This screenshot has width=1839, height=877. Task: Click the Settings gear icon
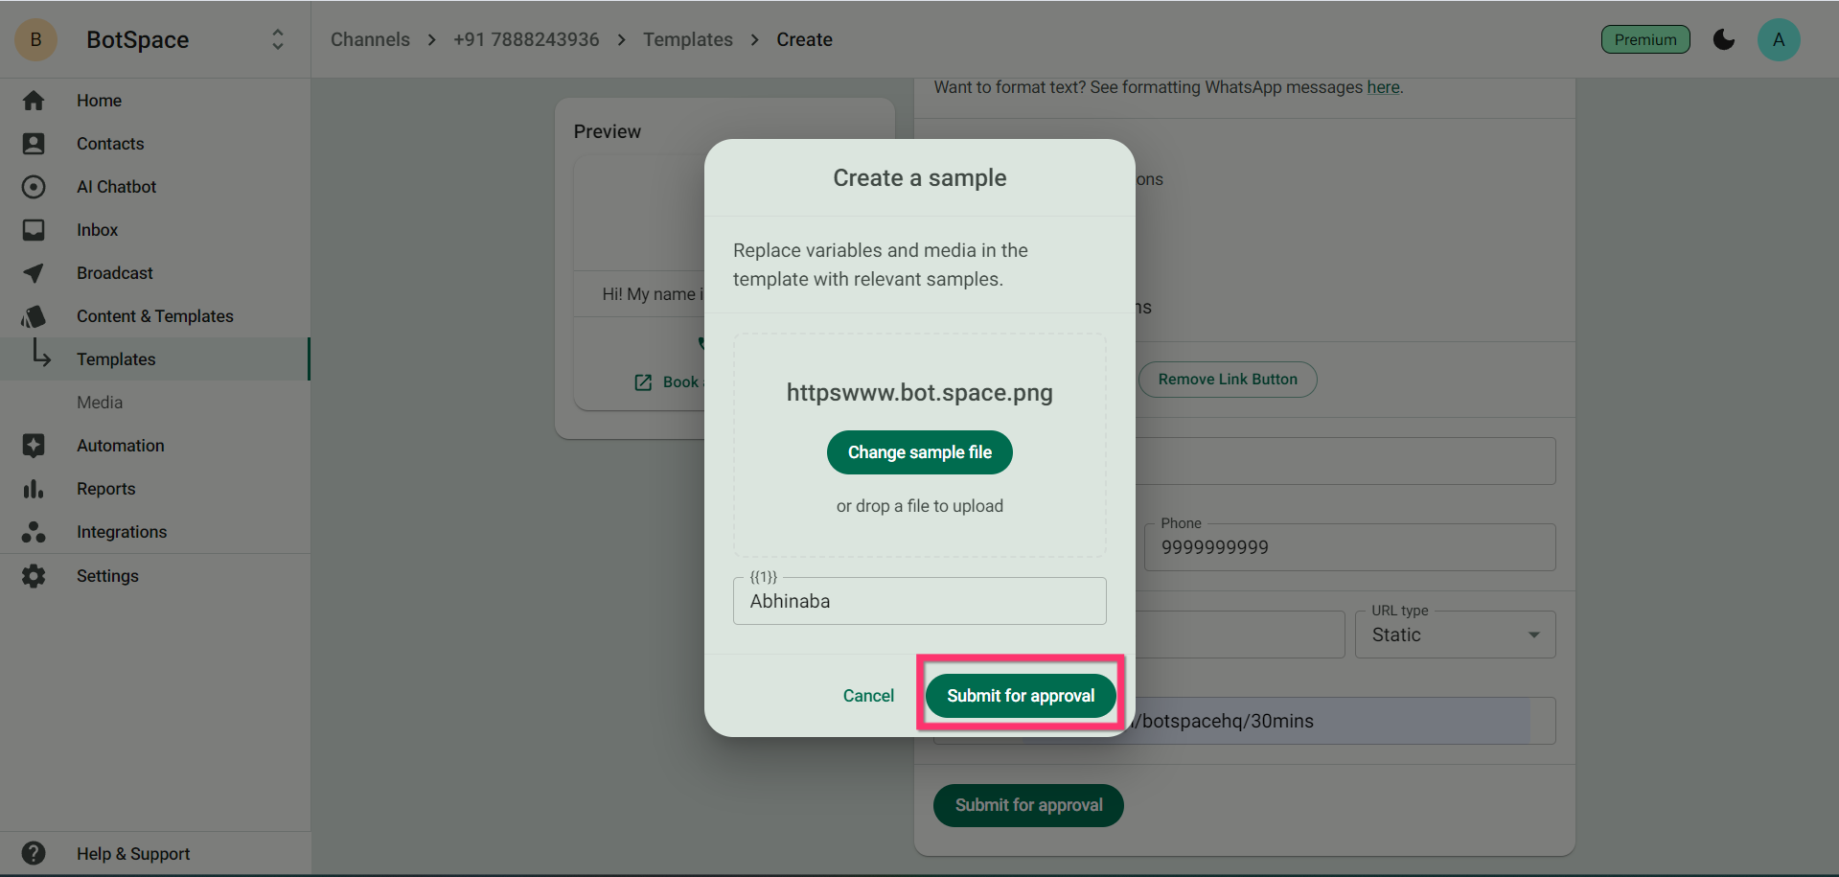pyautogui.click(x=34, y=576)
